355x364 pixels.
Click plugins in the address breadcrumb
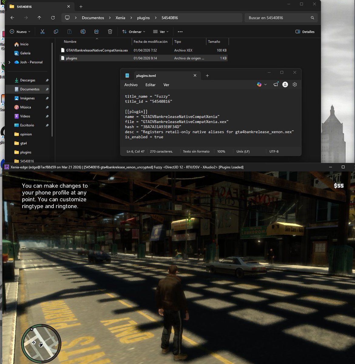pyautogui.click(x=144, y=18)
